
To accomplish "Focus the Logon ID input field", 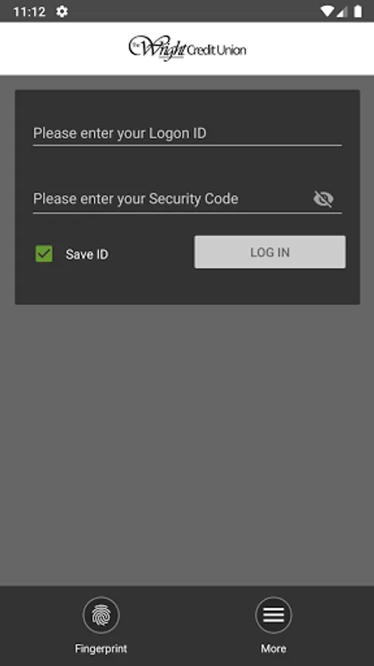I will coord(187,133).
